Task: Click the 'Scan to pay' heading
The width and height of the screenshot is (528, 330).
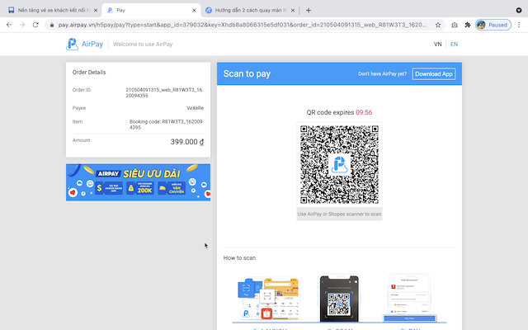Action: click(x=247, y=73)
